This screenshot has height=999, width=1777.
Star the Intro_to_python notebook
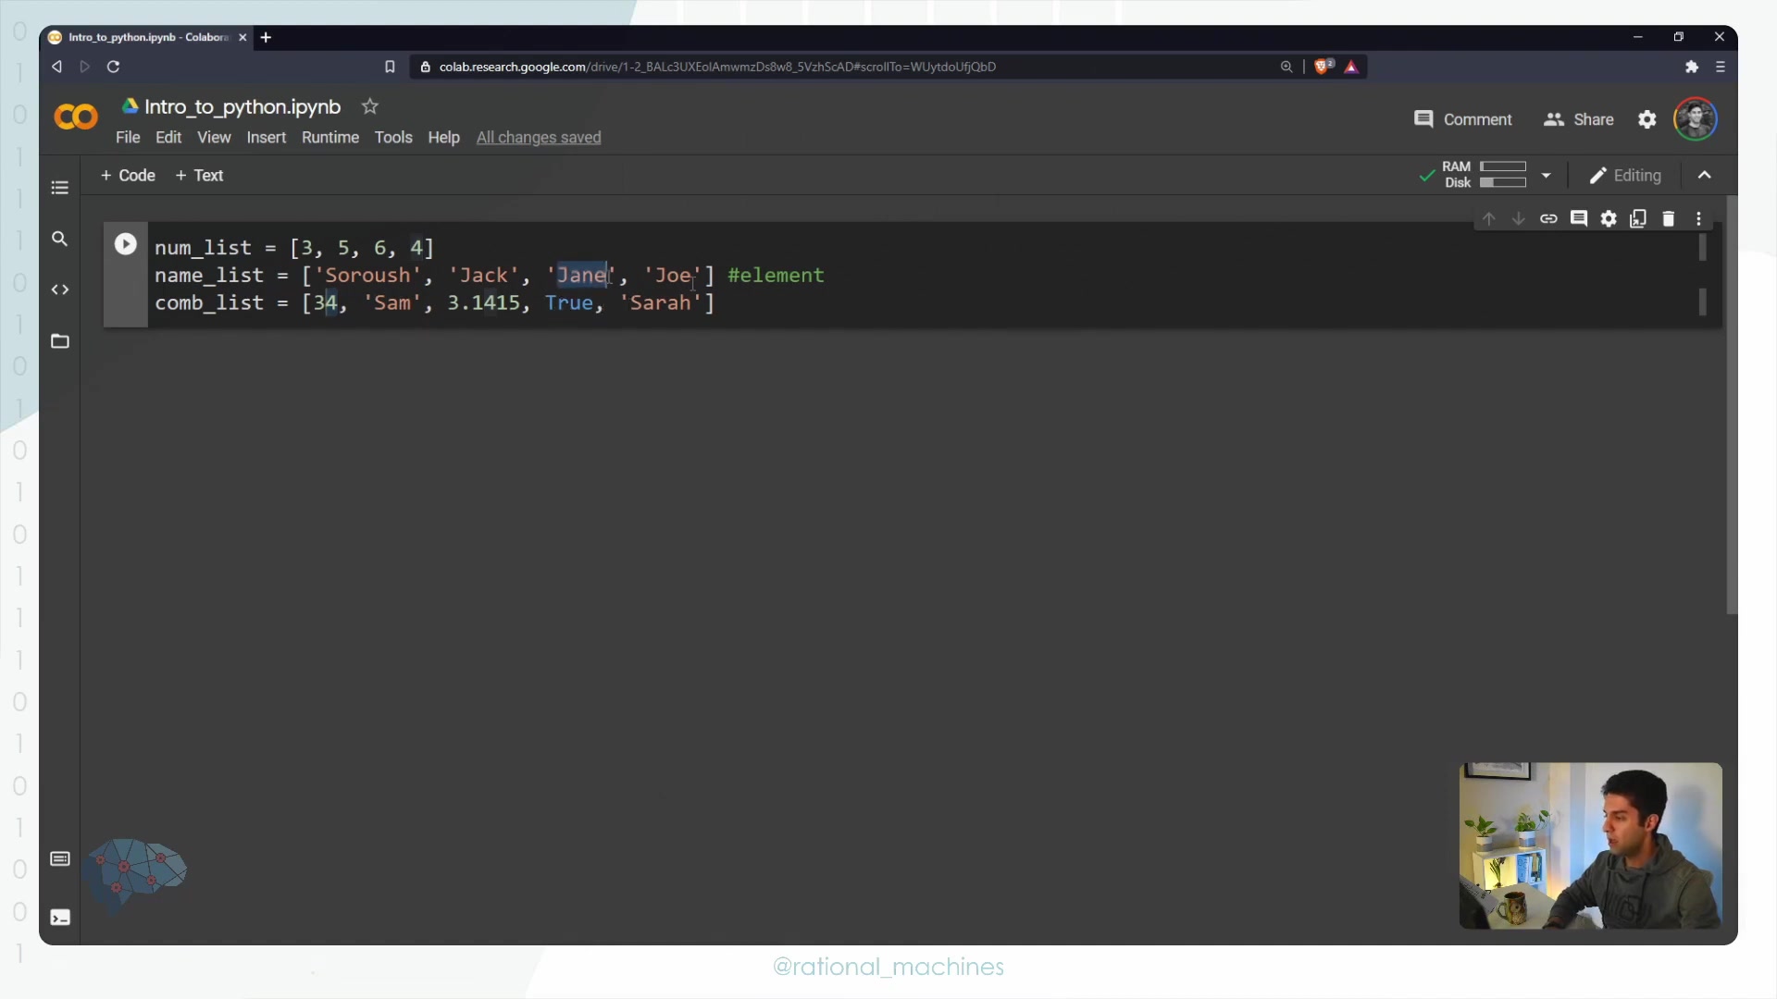[370, 107]
